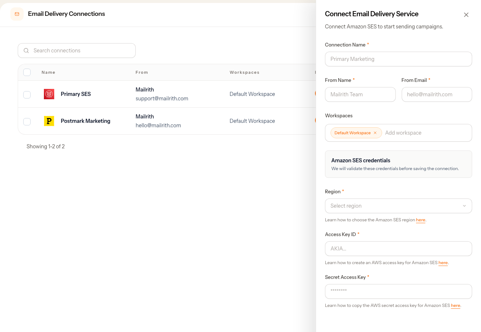Click Default Workspace in Primary SES row
The width and height of the screenshot is (481, 332).
pyautogui.click(x=252, y=94)
